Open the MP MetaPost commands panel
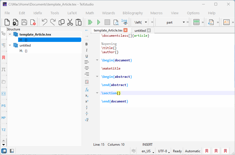The image size is (235, 155). 4,118
